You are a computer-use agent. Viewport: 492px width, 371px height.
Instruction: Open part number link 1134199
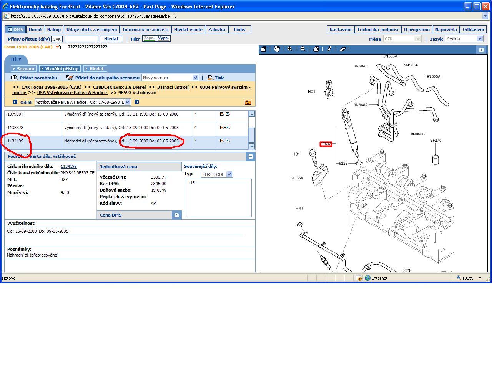point(69,166)
